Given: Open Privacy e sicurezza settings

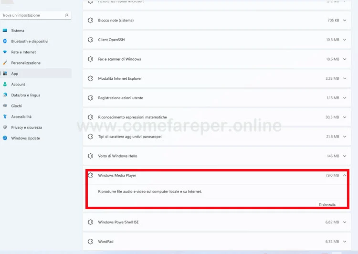Looking at the screenshot, I should pyautogui.click(x=36, y=127).
